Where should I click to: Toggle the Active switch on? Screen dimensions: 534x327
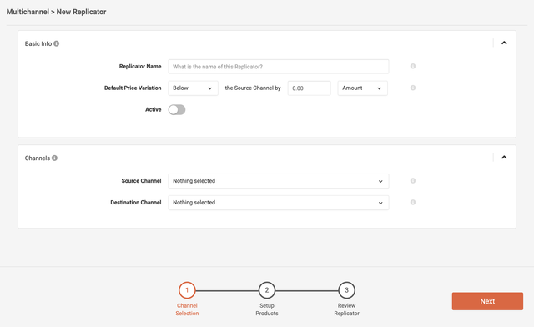tap(177, 109)
